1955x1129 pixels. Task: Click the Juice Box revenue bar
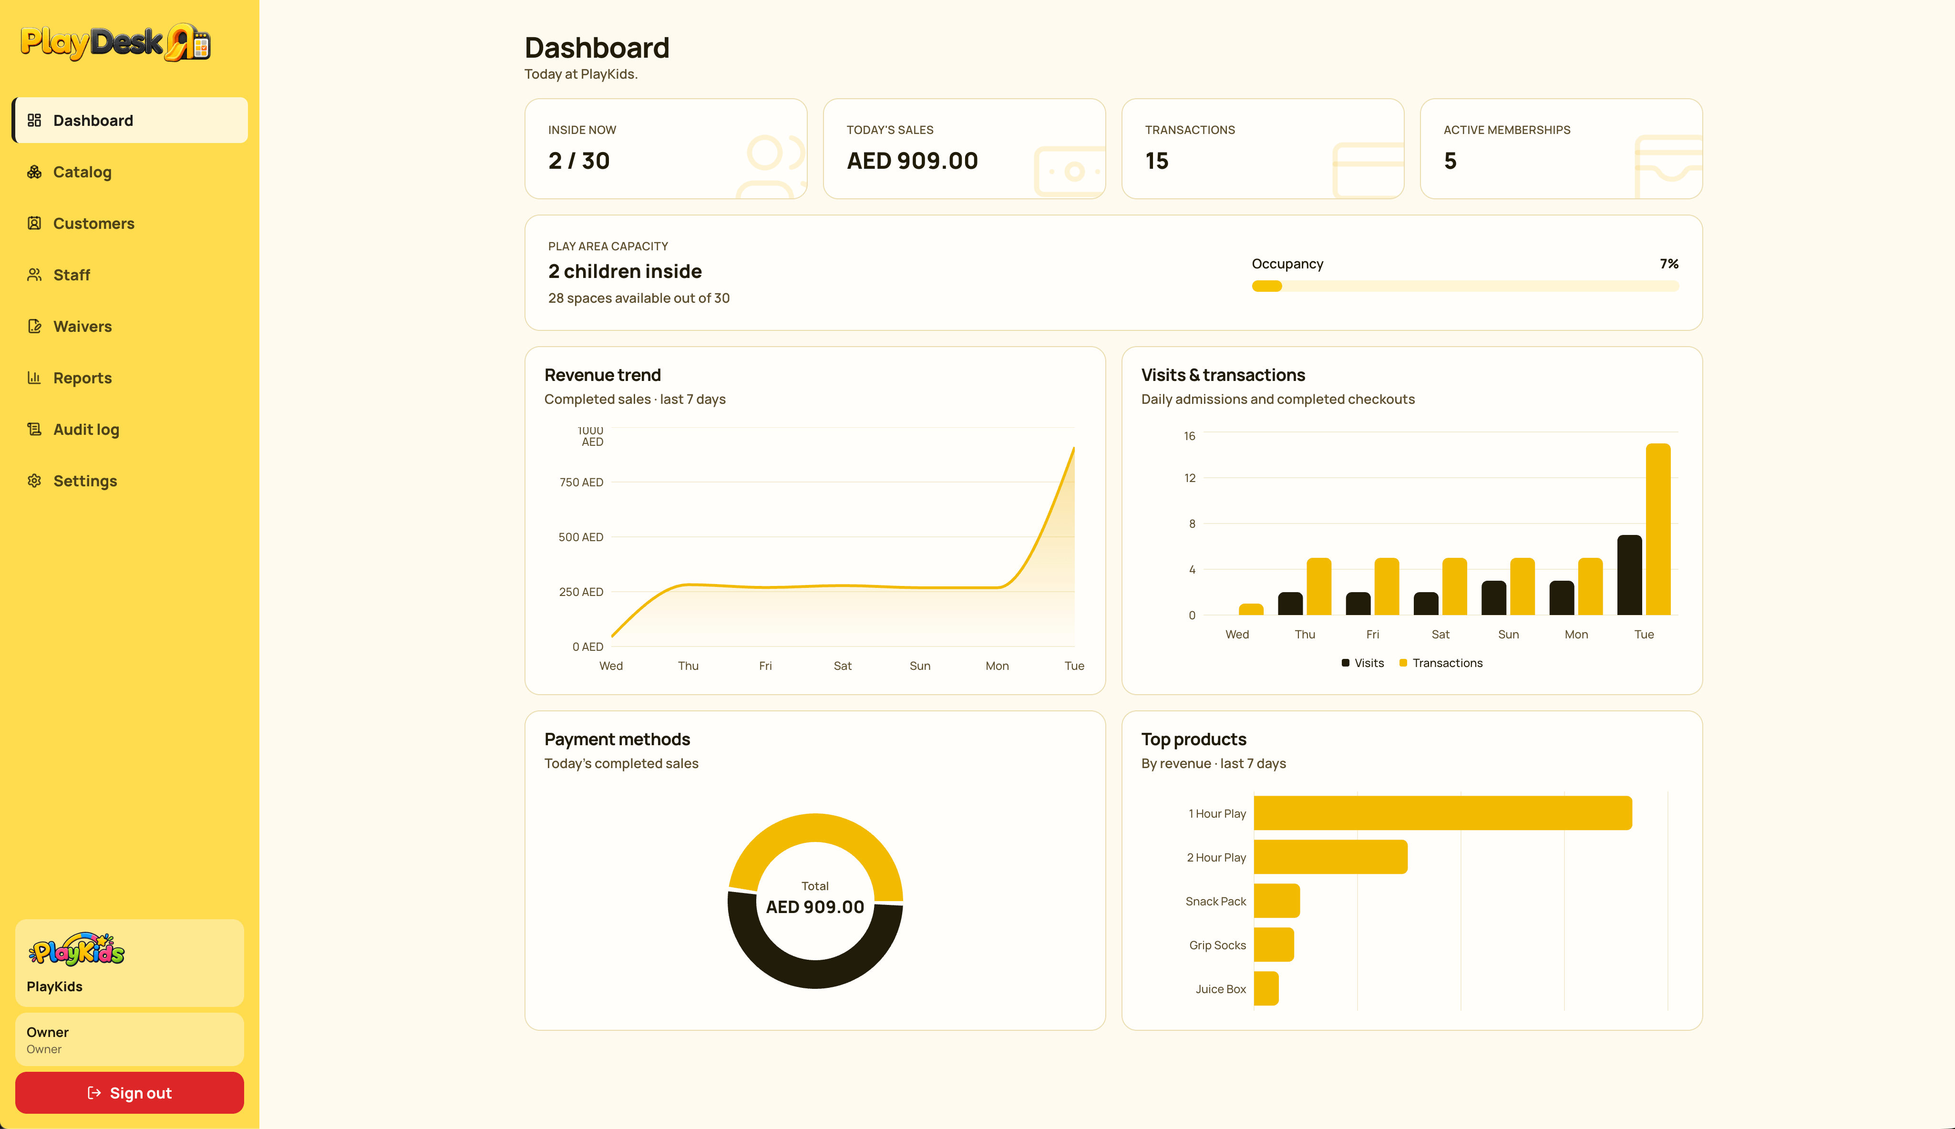(x=1266, y=989)
